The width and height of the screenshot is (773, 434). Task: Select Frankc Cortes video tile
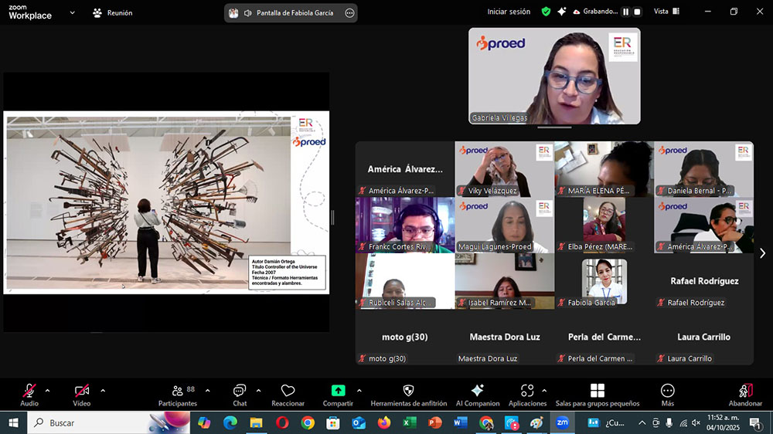[405, 225]
